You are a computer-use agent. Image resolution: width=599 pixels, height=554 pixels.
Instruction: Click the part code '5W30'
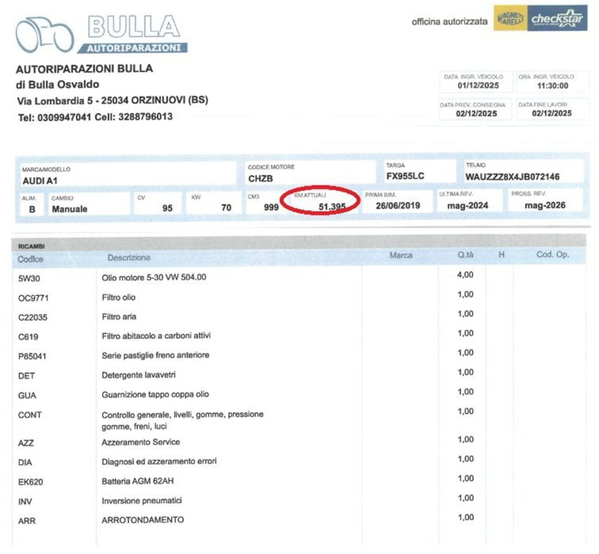29,279
